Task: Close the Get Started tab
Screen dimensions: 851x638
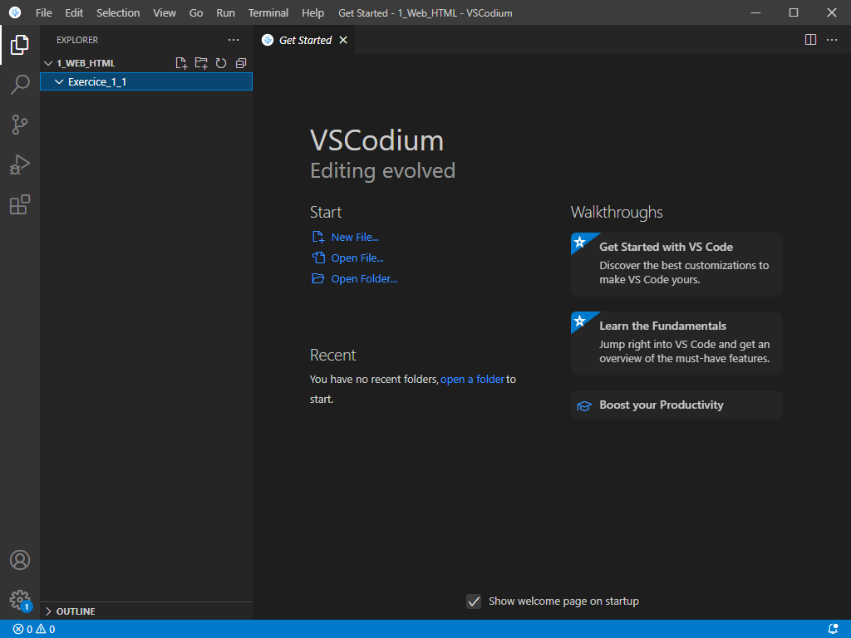Action: 343,40
